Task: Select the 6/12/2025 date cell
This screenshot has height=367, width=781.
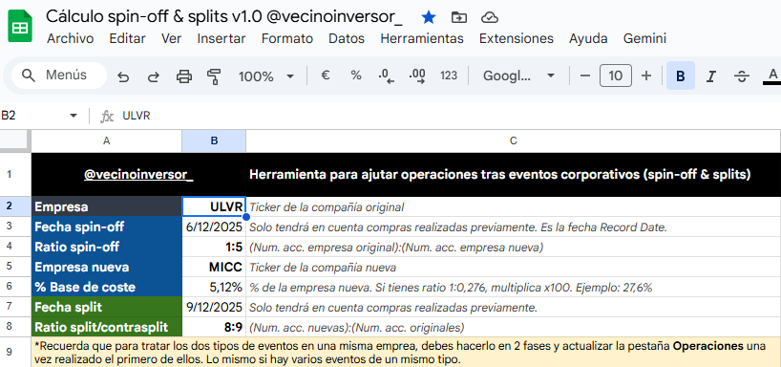Action: click(214, 227)
